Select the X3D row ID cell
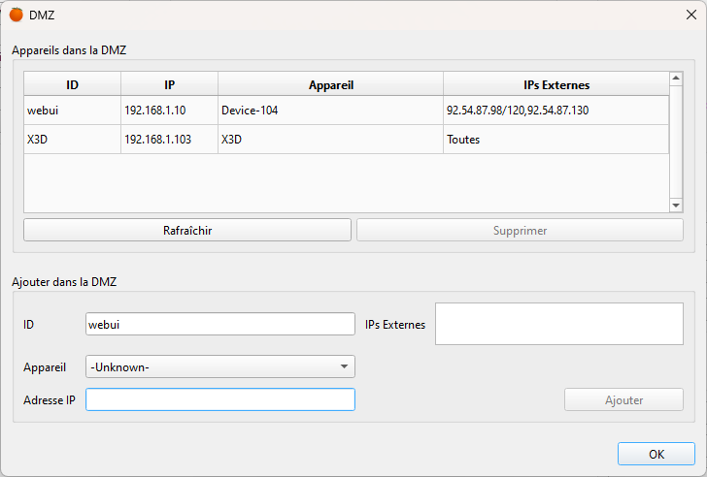This screenshot has width=707, height=477. click(72, 140)
